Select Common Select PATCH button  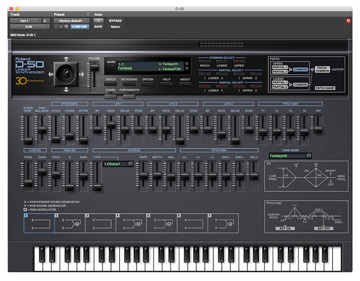click(x=205, y=62)
